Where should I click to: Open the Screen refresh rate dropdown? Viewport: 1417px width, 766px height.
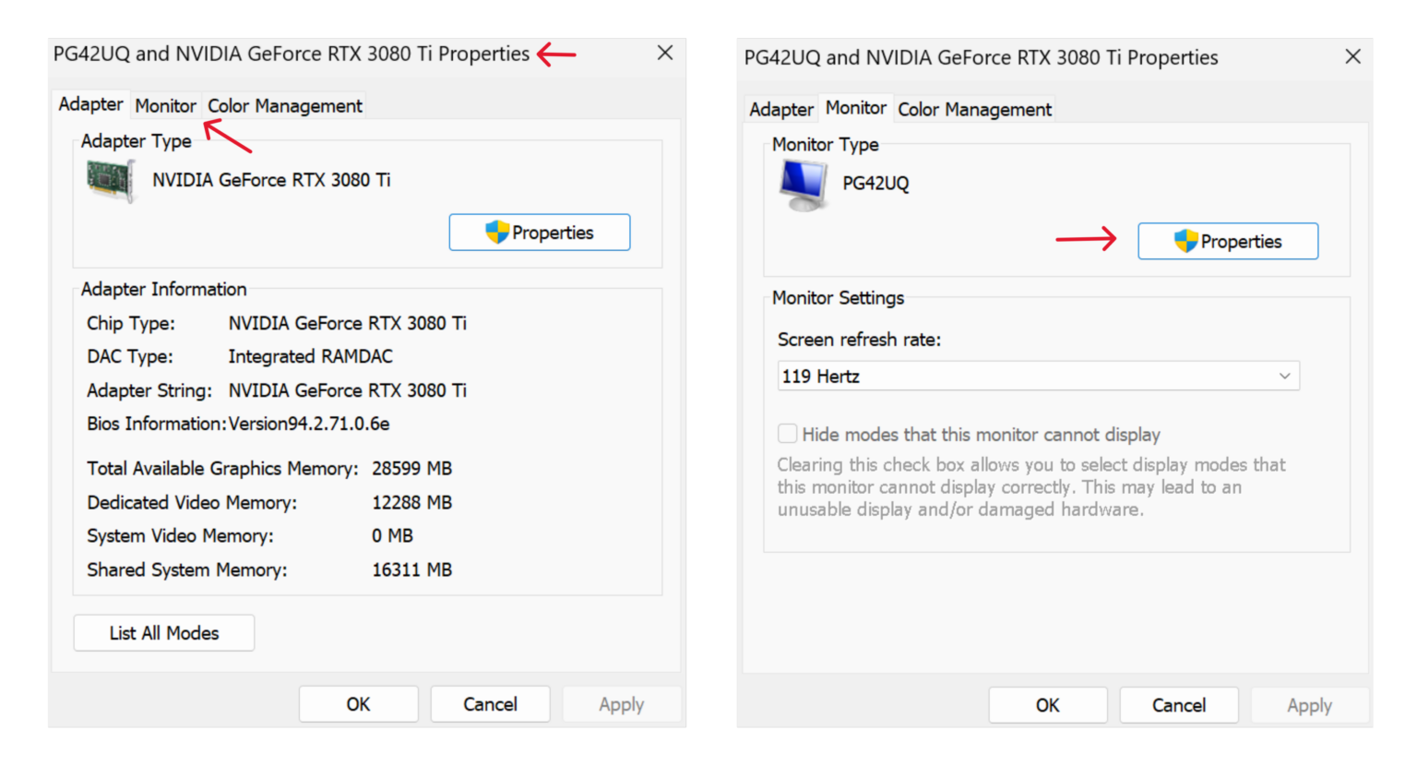point(1038,376)
